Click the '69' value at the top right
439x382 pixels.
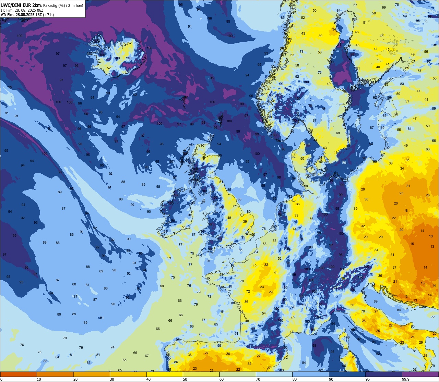coord(384,8)
